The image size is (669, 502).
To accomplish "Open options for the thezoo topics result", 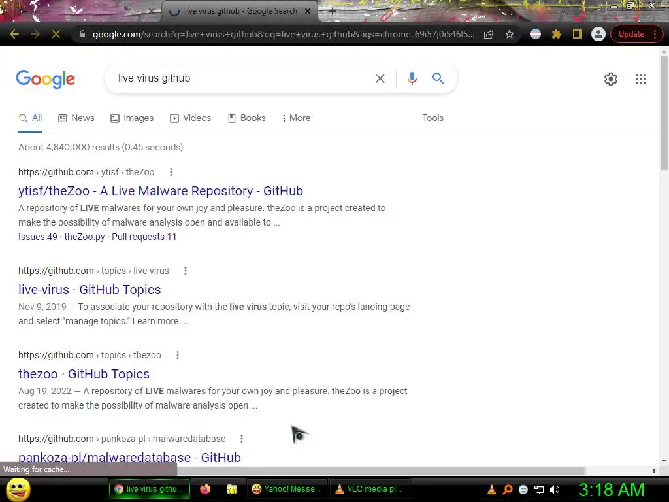I will coord(178,355).
